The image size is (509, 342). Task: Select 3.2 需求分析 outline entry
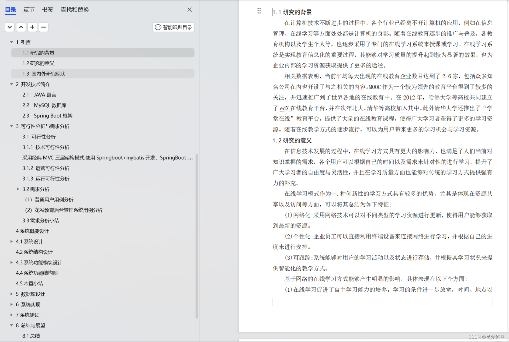tap(36, 189)
